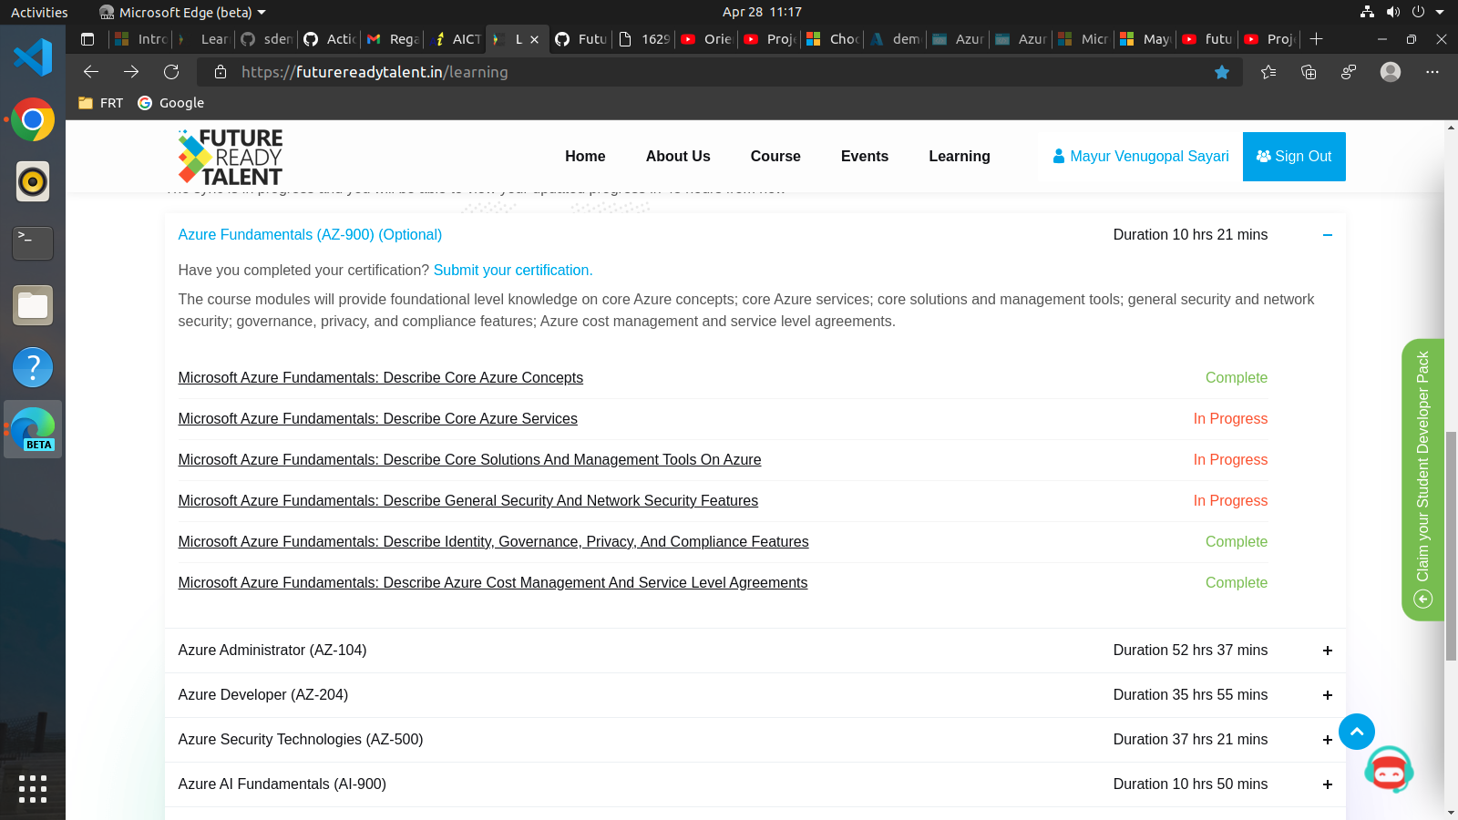Switch to the 1629 browser tab
The width and height of the screenshot is (1458, 820).
[x=644, y=39]
